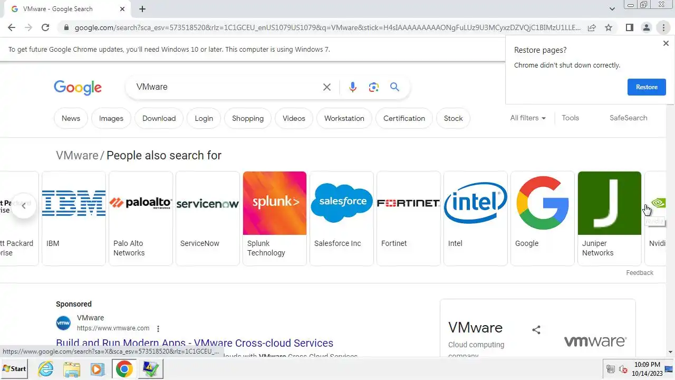Click the VMware breadcrumb link

(x=77, y=155)
